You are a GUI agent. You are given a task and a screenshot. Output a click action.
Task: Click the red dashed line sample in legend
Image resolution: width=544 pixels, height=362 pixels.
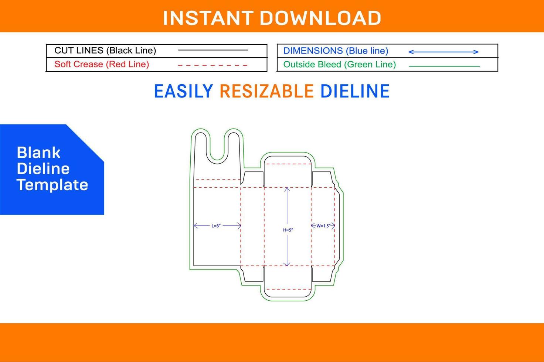212,65
